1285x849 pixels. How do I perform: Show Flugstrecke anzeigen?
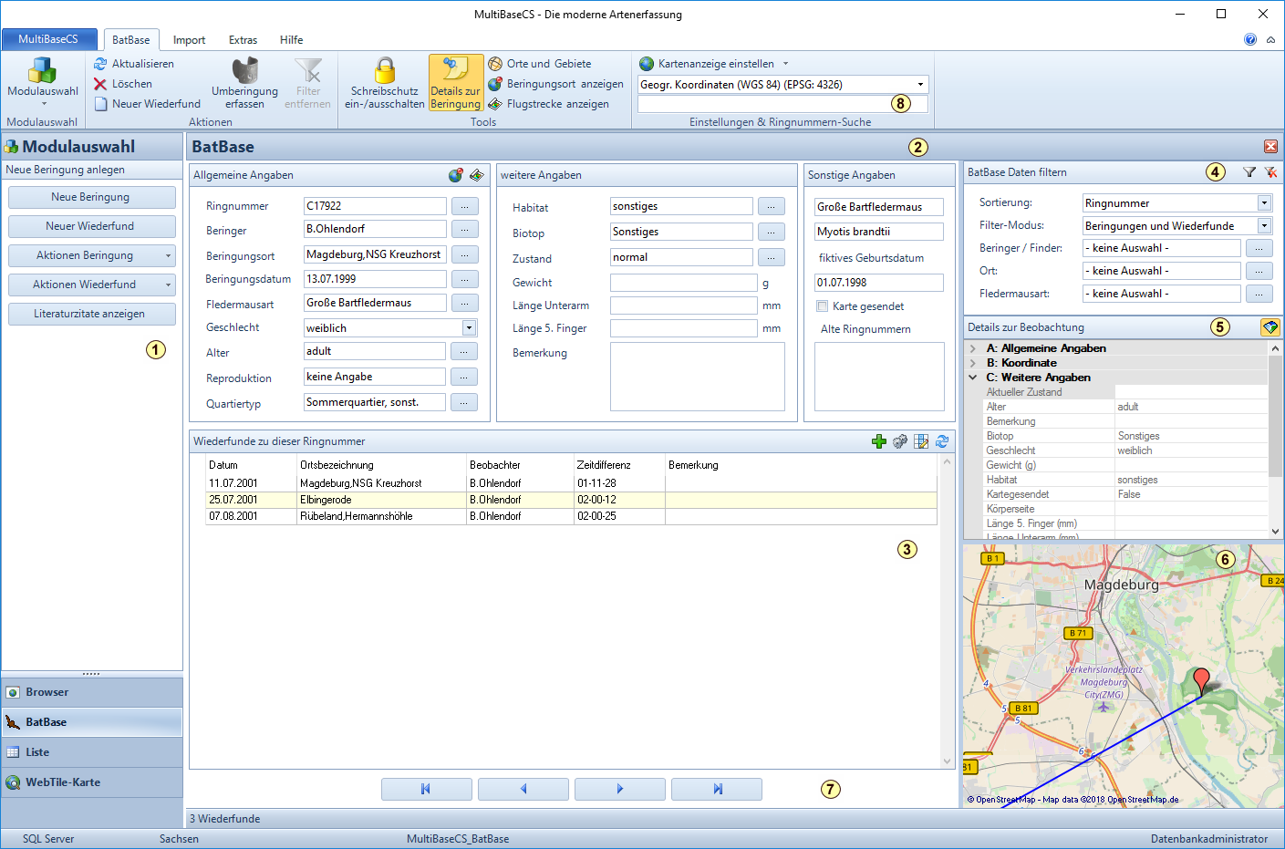[x=548, y=104]
